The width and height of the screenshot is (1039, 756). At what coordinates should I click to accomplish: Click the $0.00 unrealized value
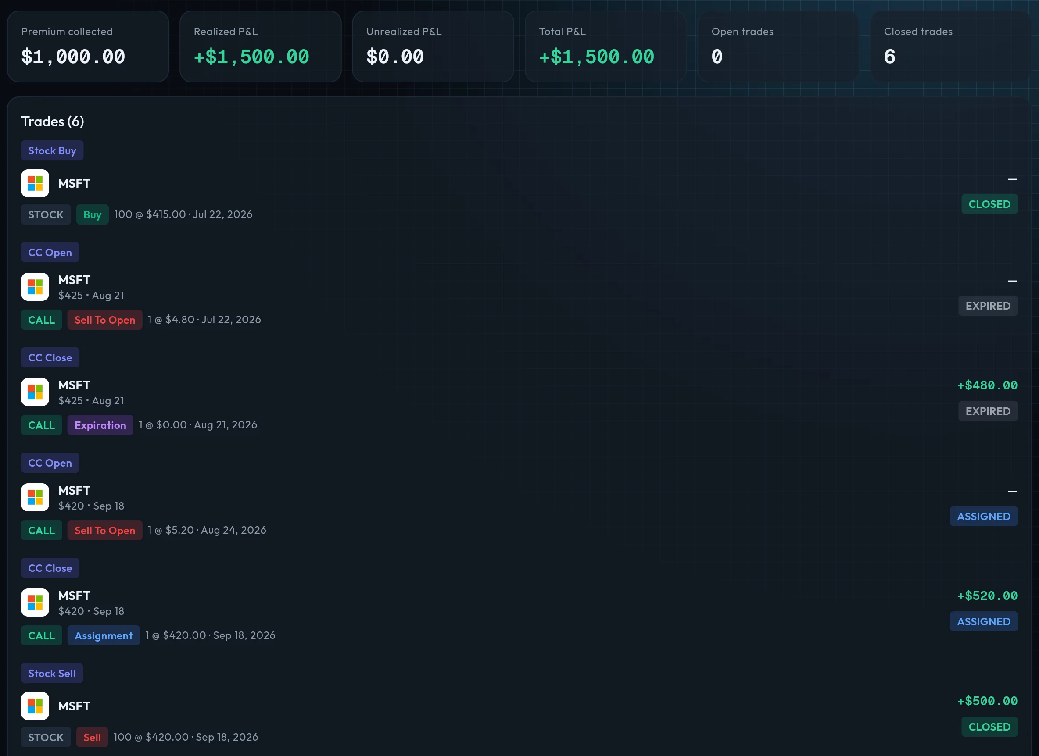(395, 57)
